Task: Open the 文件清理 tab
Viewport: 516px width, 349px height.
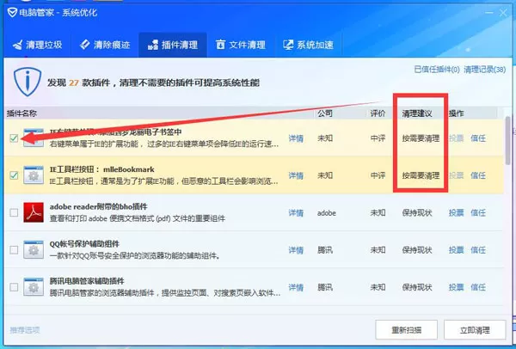Action: [x=241, y=45]
